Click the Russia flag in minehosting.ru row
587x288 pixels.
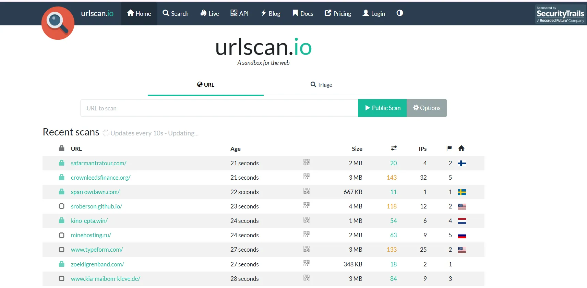(x=462, y=236)
